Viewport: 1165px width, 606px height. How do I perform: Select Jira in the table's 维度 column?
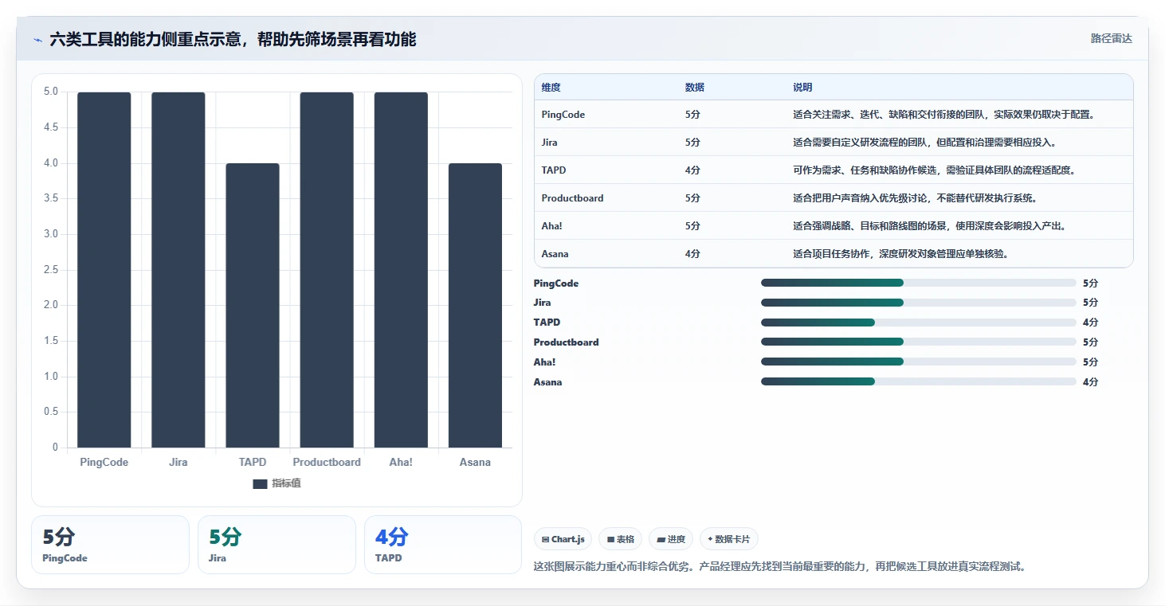pyautogui.click(x=549, y=143)
